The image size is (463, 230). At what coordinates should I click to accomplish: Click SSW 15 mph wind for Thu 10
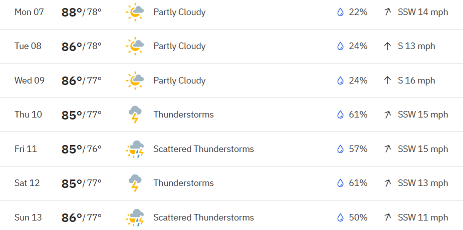tap(423, 114)
